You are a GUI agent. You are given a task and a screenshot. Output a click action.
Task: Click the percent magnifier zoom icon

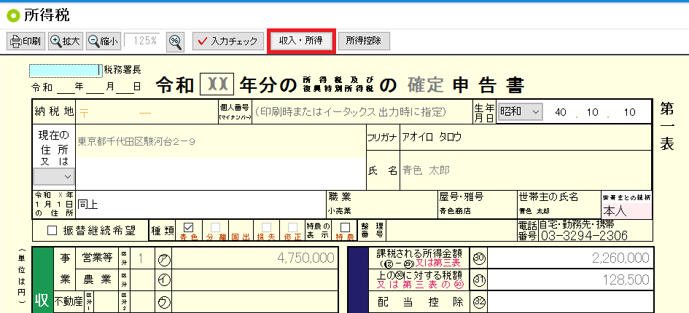(x=175, y=41)
